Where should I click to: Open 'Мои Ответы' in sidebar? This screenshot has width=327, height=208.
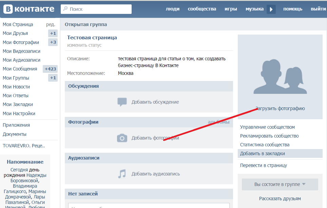[x=15, y=96]
